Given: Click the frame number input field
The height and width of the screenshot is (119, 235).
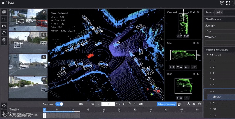Looking at the screenshot, I should (x=108, y=104).
